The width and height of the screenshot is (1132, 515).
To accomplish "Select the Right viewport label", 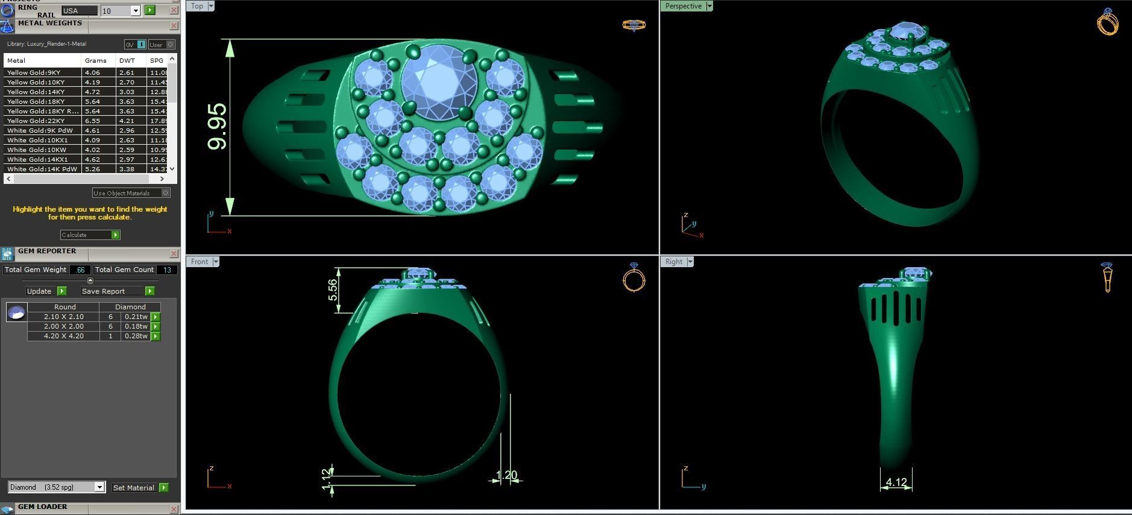I will pos(674,261).
